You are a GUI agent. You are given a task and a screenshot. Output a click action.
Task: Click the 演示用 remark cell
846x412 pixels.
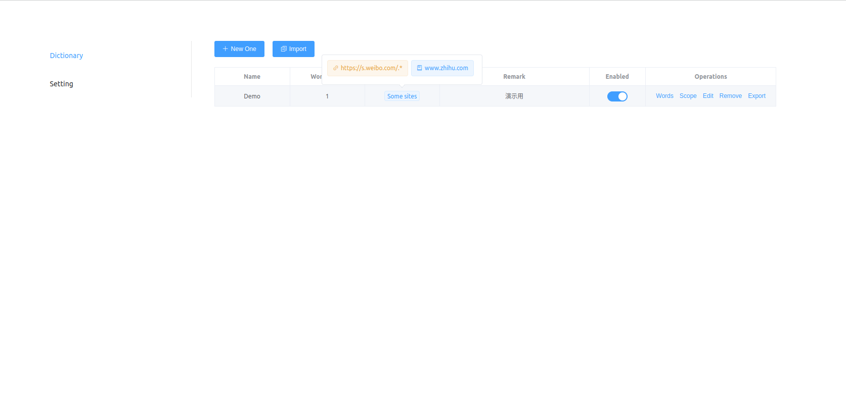[x=514, y=96]
